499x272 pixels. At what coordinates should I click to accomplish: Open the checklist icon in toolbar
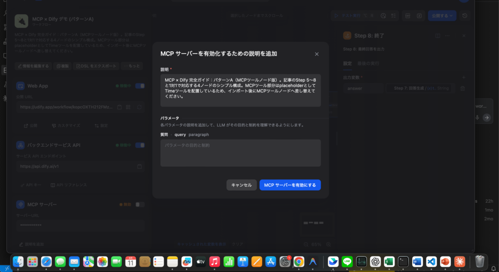pyautogui.click(x=393, y=16)
